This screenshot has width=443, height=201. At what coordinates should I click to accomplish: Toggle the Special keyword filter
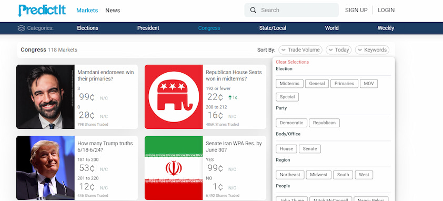click(287, 97)
